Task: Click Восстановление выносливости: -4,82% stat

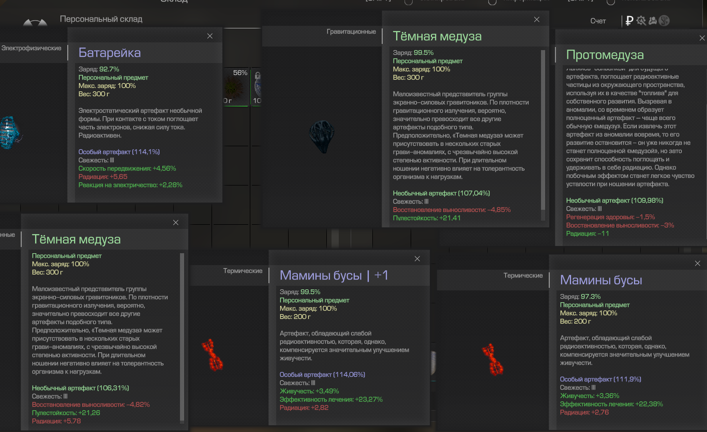Action: (x=91, y=404)
